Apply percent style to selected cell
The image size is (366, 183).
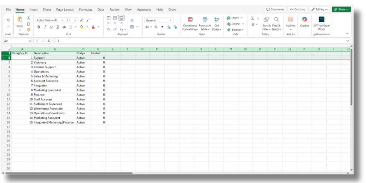click(156, 27)
